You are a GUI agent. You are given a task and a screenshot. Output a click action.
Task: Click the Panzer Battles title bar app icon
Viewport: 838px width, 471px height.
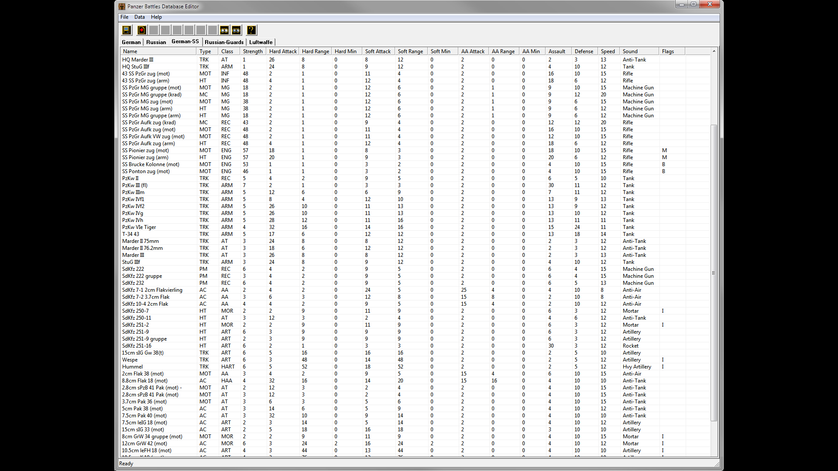122,7
